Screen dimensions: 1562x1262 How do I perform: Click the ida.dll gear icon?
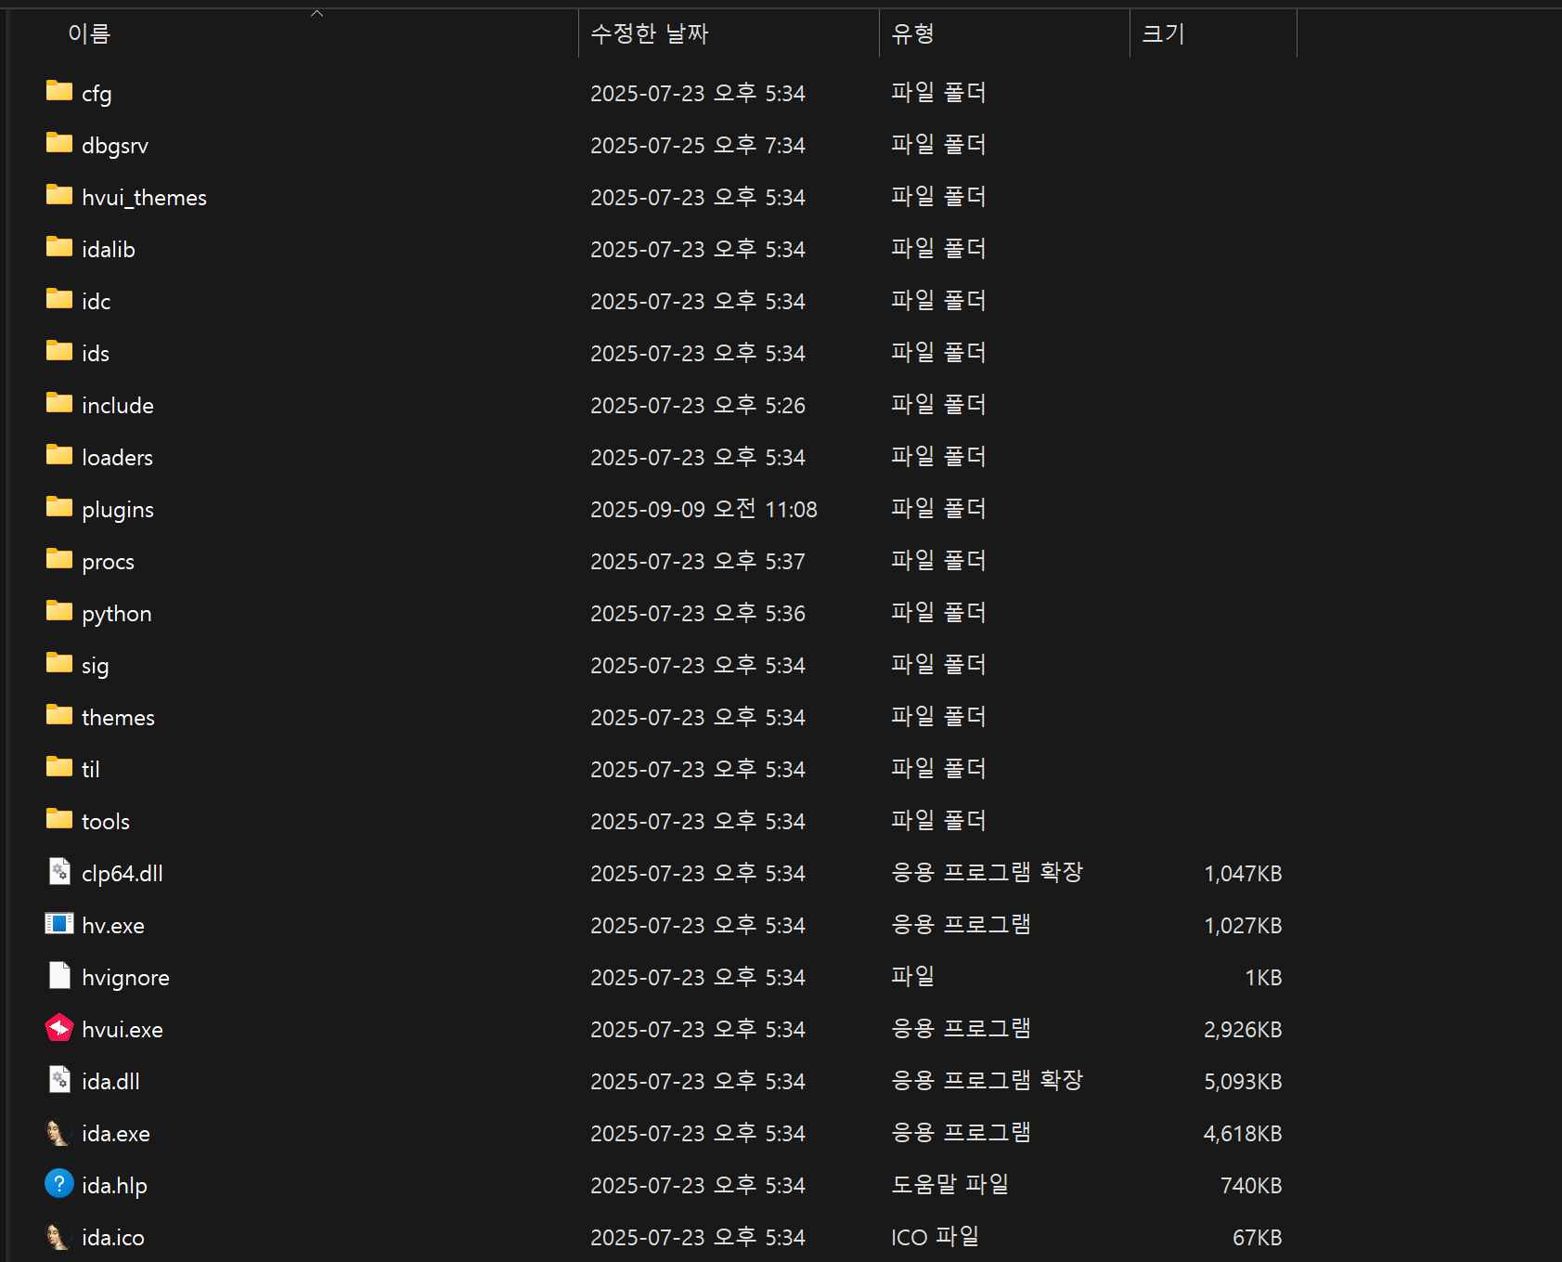click(59, 1081)
